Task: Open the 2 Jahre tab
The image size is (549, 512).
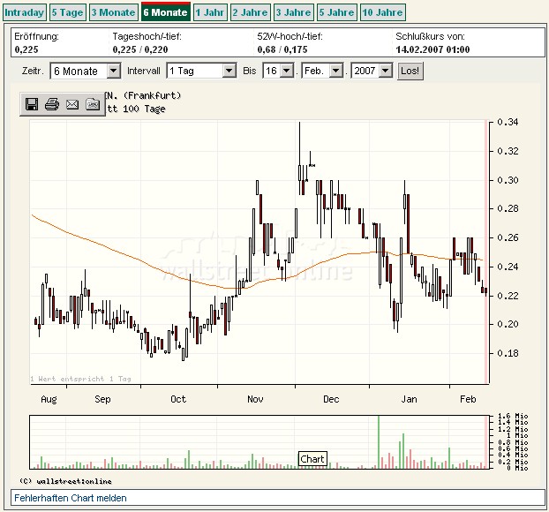Action: pos(250,12)
